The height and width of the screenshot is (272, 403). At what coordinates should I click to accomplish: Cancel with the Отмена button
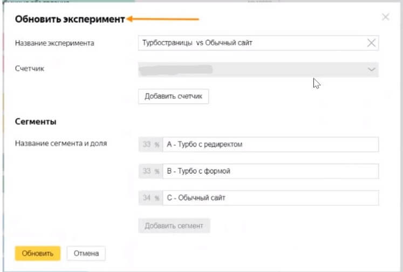coord(86,254)
